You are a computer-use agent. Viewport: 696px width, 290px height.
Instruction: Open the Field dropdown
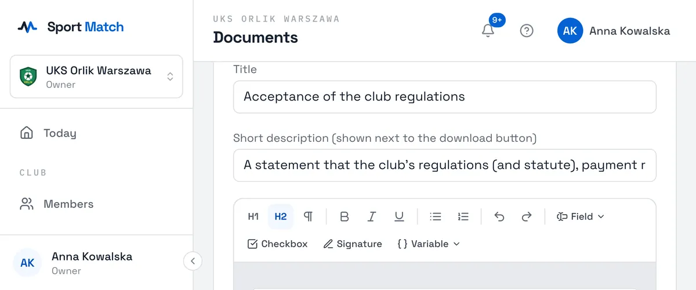(x=580, y=216)
